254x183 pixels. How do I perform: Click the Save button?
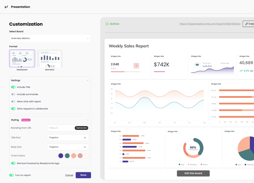point(83,175)
